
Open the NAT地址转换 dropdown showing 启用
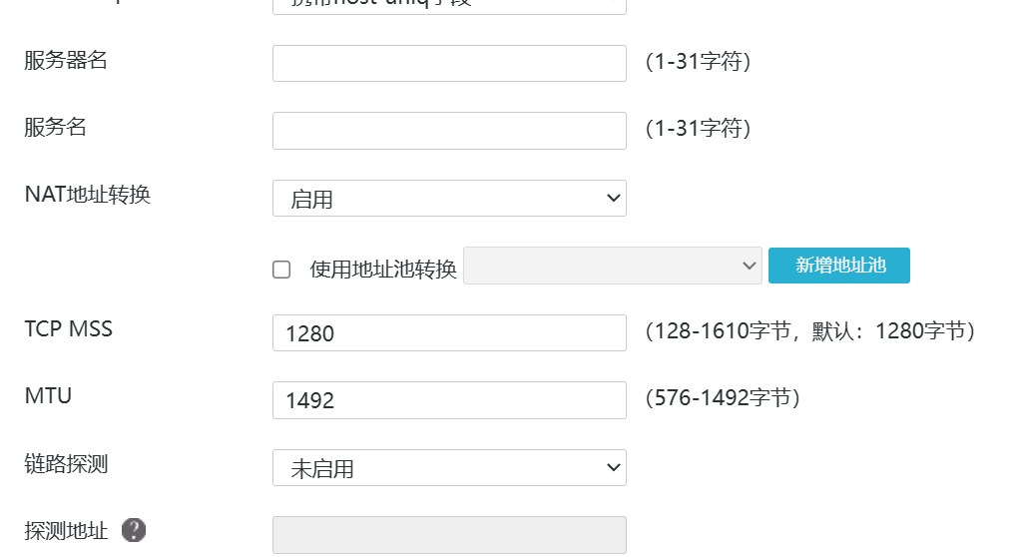pos(449,199)
